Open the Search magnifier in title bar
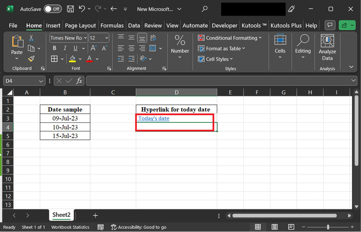The image size is (361, 232). [x=204, y=9]
